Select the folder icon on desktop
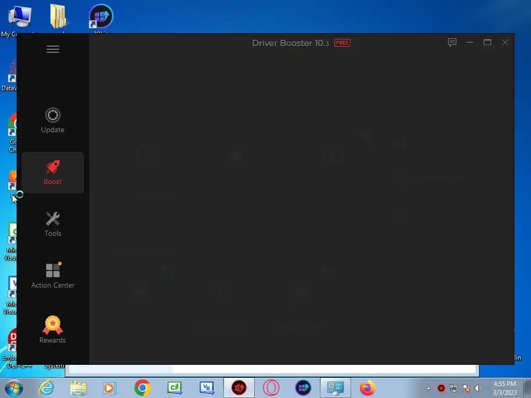Viewport: 531px width, 398px height. point(58,17)
